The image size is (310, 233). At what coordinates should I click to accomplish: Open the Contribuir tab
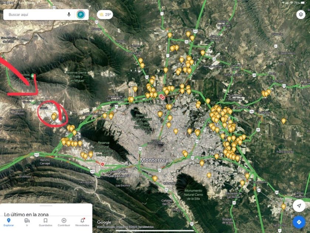(64, 222)
